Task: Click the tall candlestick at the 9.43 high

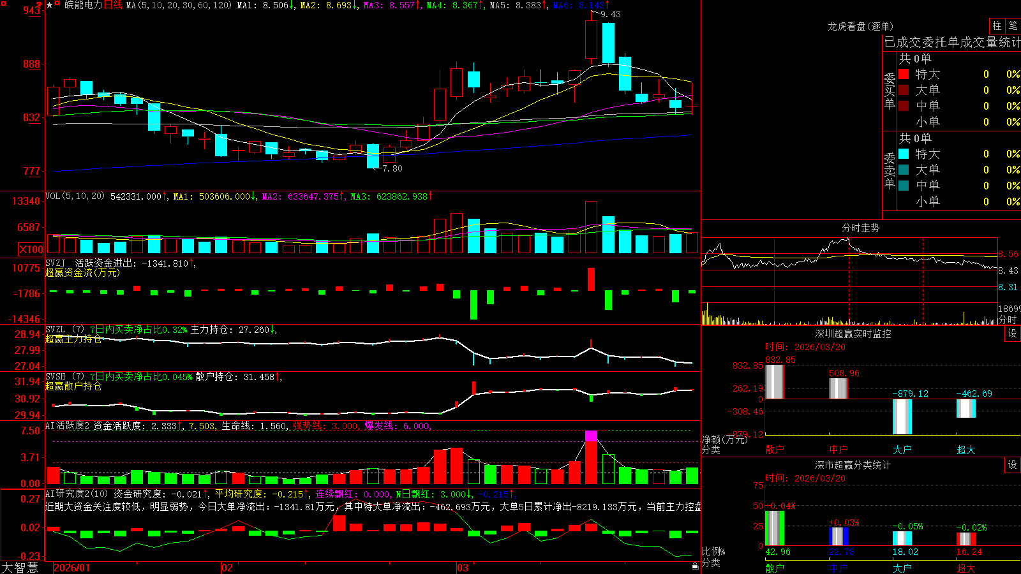Action: tap(592, 40)
